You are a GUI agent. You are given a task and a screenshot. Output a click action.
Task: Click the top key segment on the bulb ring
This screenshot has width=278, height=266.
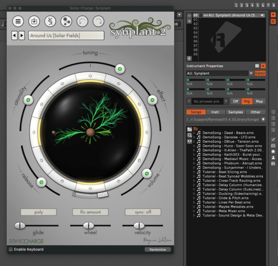point(90,77)
